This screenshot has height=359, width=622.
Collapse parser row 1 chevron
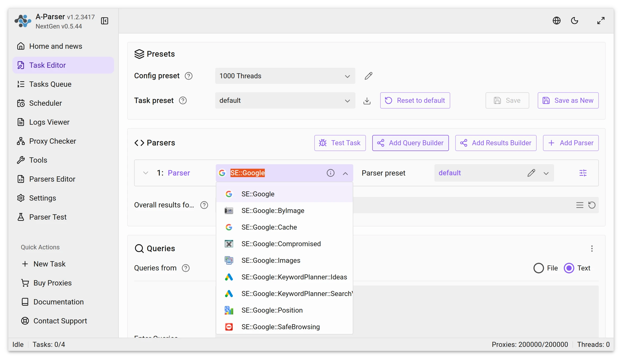(x=145, y=173)
